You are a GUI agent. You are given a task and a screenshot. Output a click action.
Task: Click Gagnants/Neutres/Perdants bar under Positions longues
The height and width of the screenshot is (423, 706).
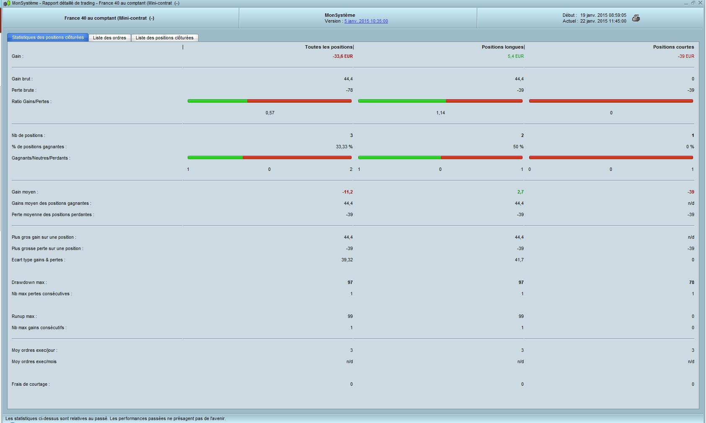point(440,157)
